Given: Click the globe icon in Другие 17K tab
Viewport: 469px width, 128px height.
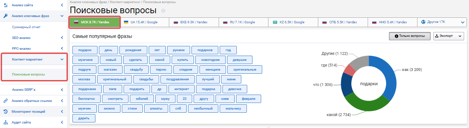Looking at the screenshot, I should 423,22.
